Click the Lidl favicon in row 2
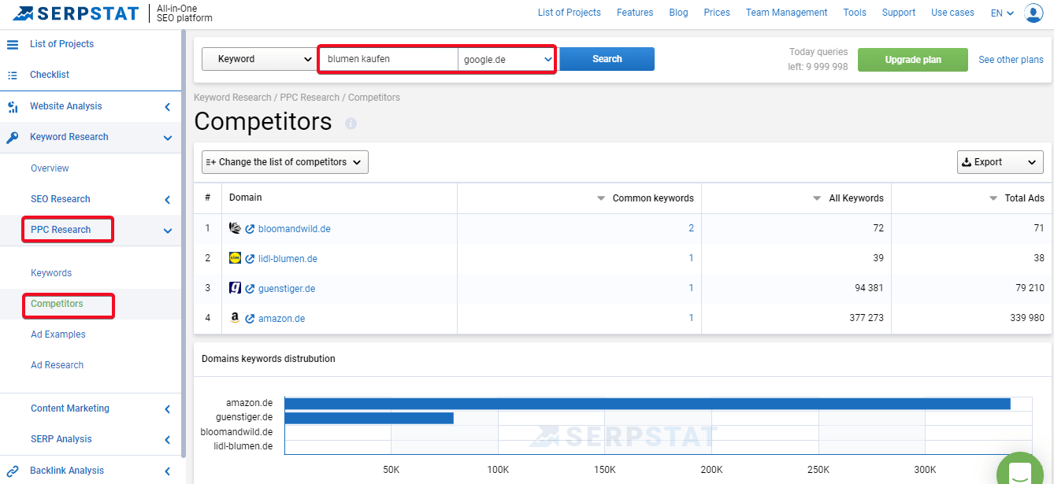This screenshot has width=1054, height=484. point(235,257)
